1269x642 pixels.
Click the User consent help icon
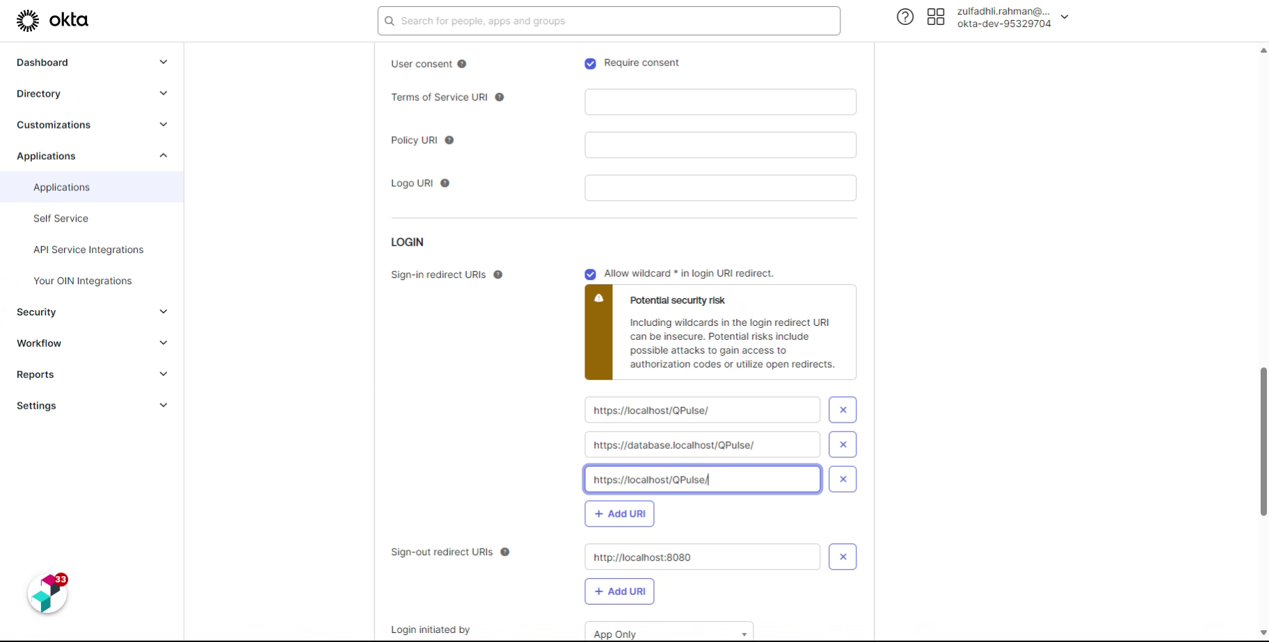click(x=462, y=64)
